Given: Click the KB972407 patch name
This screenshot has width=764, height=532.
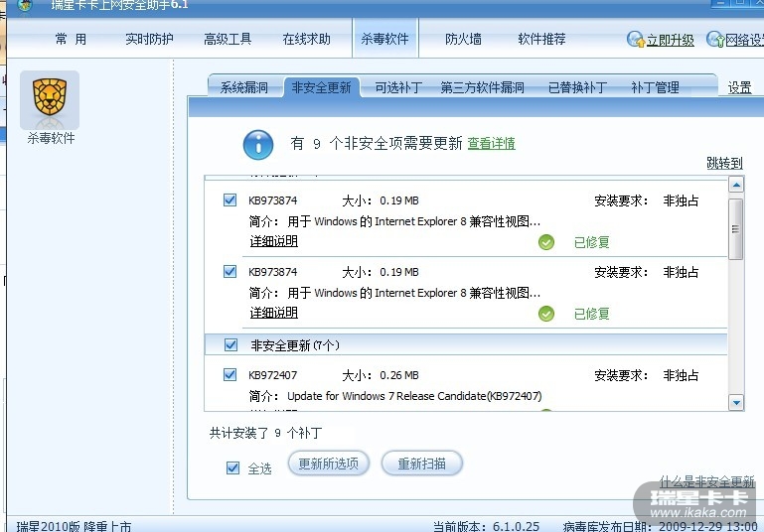Looking at the screenshot, I should coord(273,375).
